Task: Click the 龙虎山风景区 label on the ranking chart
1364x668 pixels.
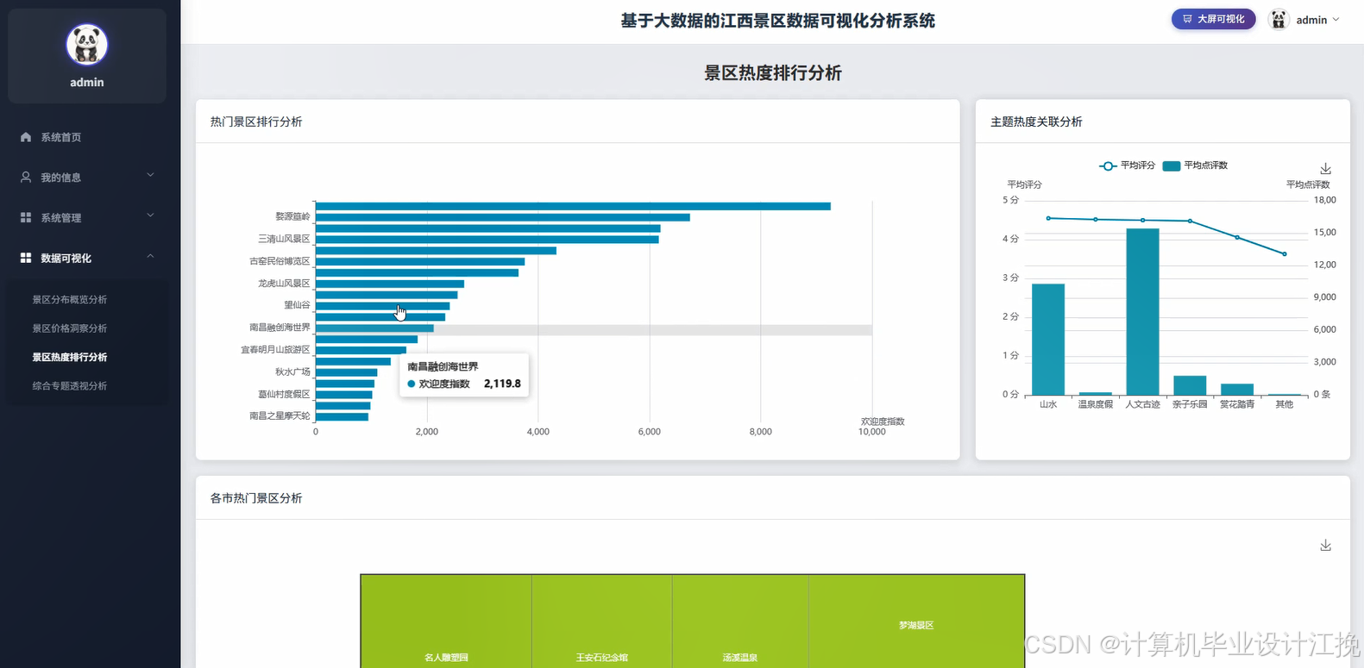Action: [x=284, y=284]
